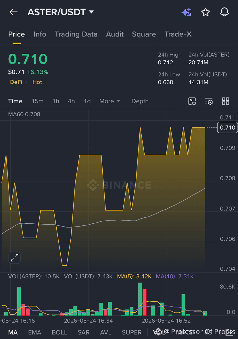238x339 pixels.
Task: Click the 24h Vol(USDT) value 14.31M
Action: (198, 82)
